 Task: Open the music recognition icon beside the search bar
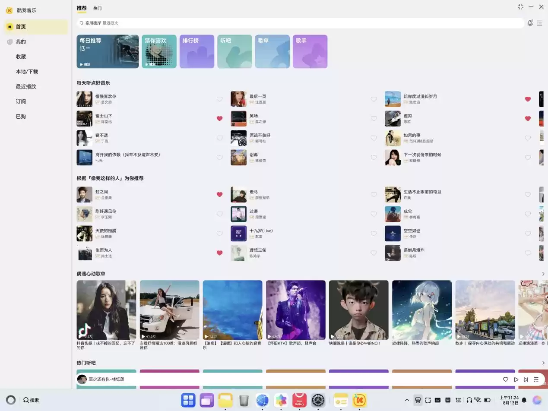click(530, 23)
